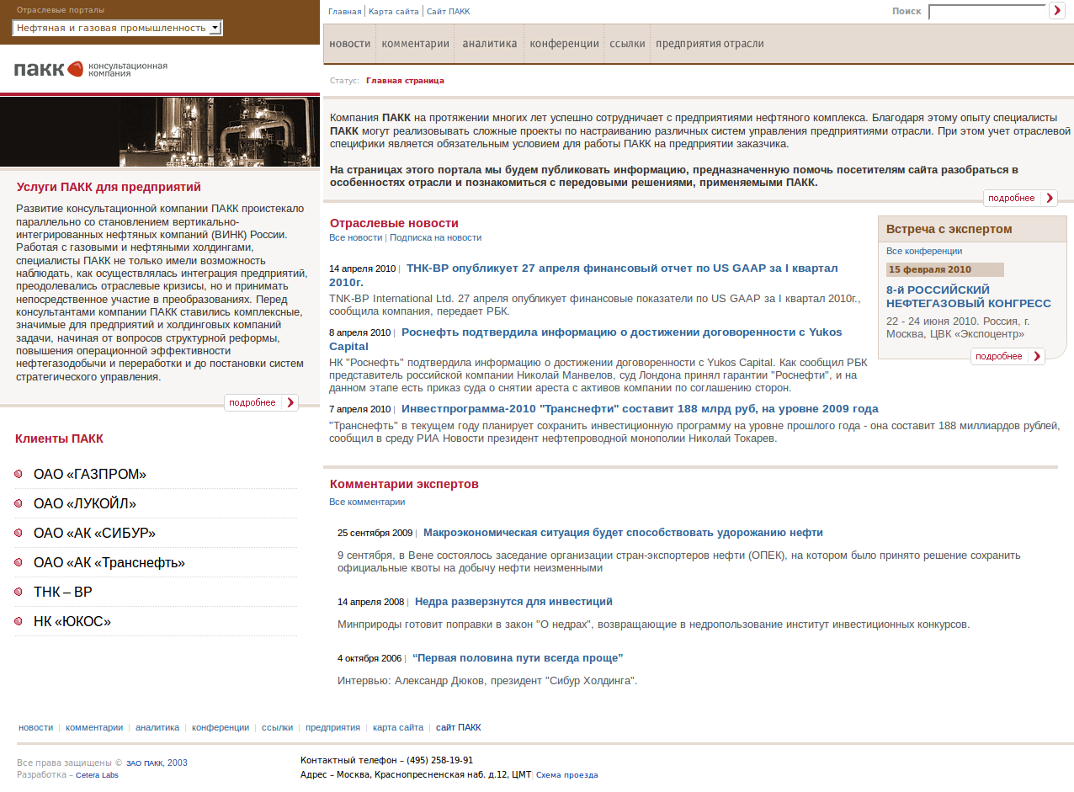
Task: Open the новости tab in the navigation bar
Action: pyautogui.click(x=349, y=44)
